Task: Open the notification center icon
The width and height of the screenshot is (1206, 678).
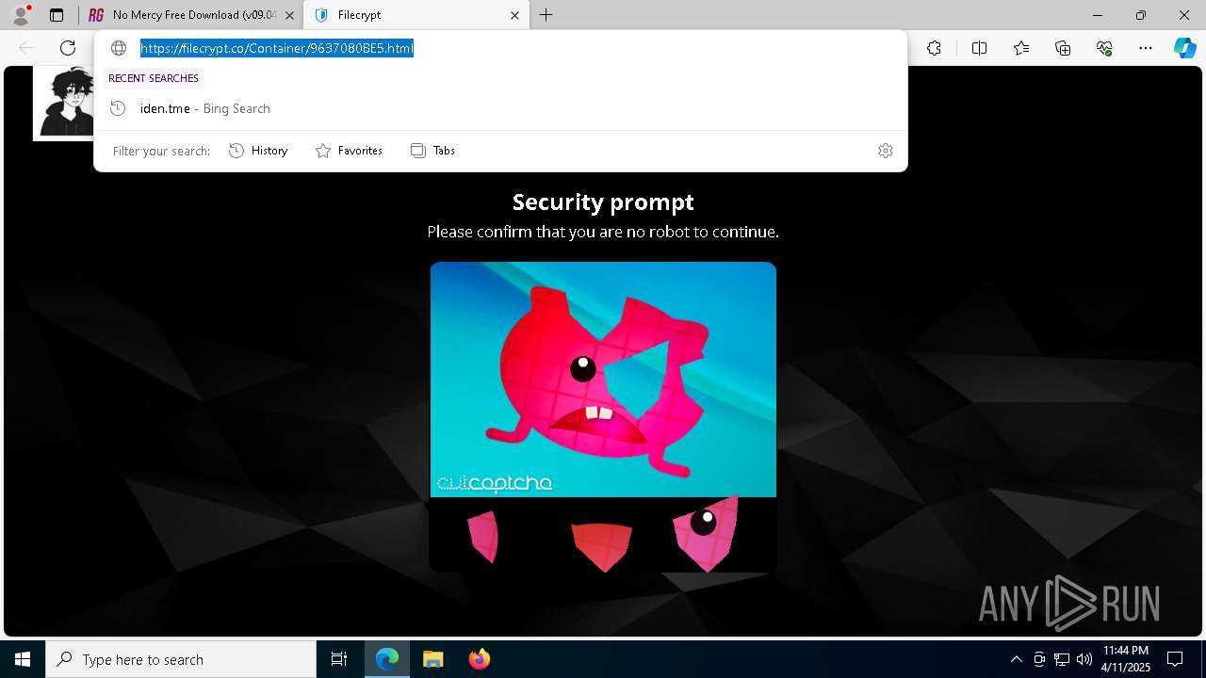Action: coord(1175,659)
